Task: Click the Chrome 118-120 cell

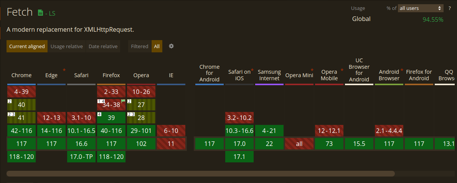Action: pos(21,157)
